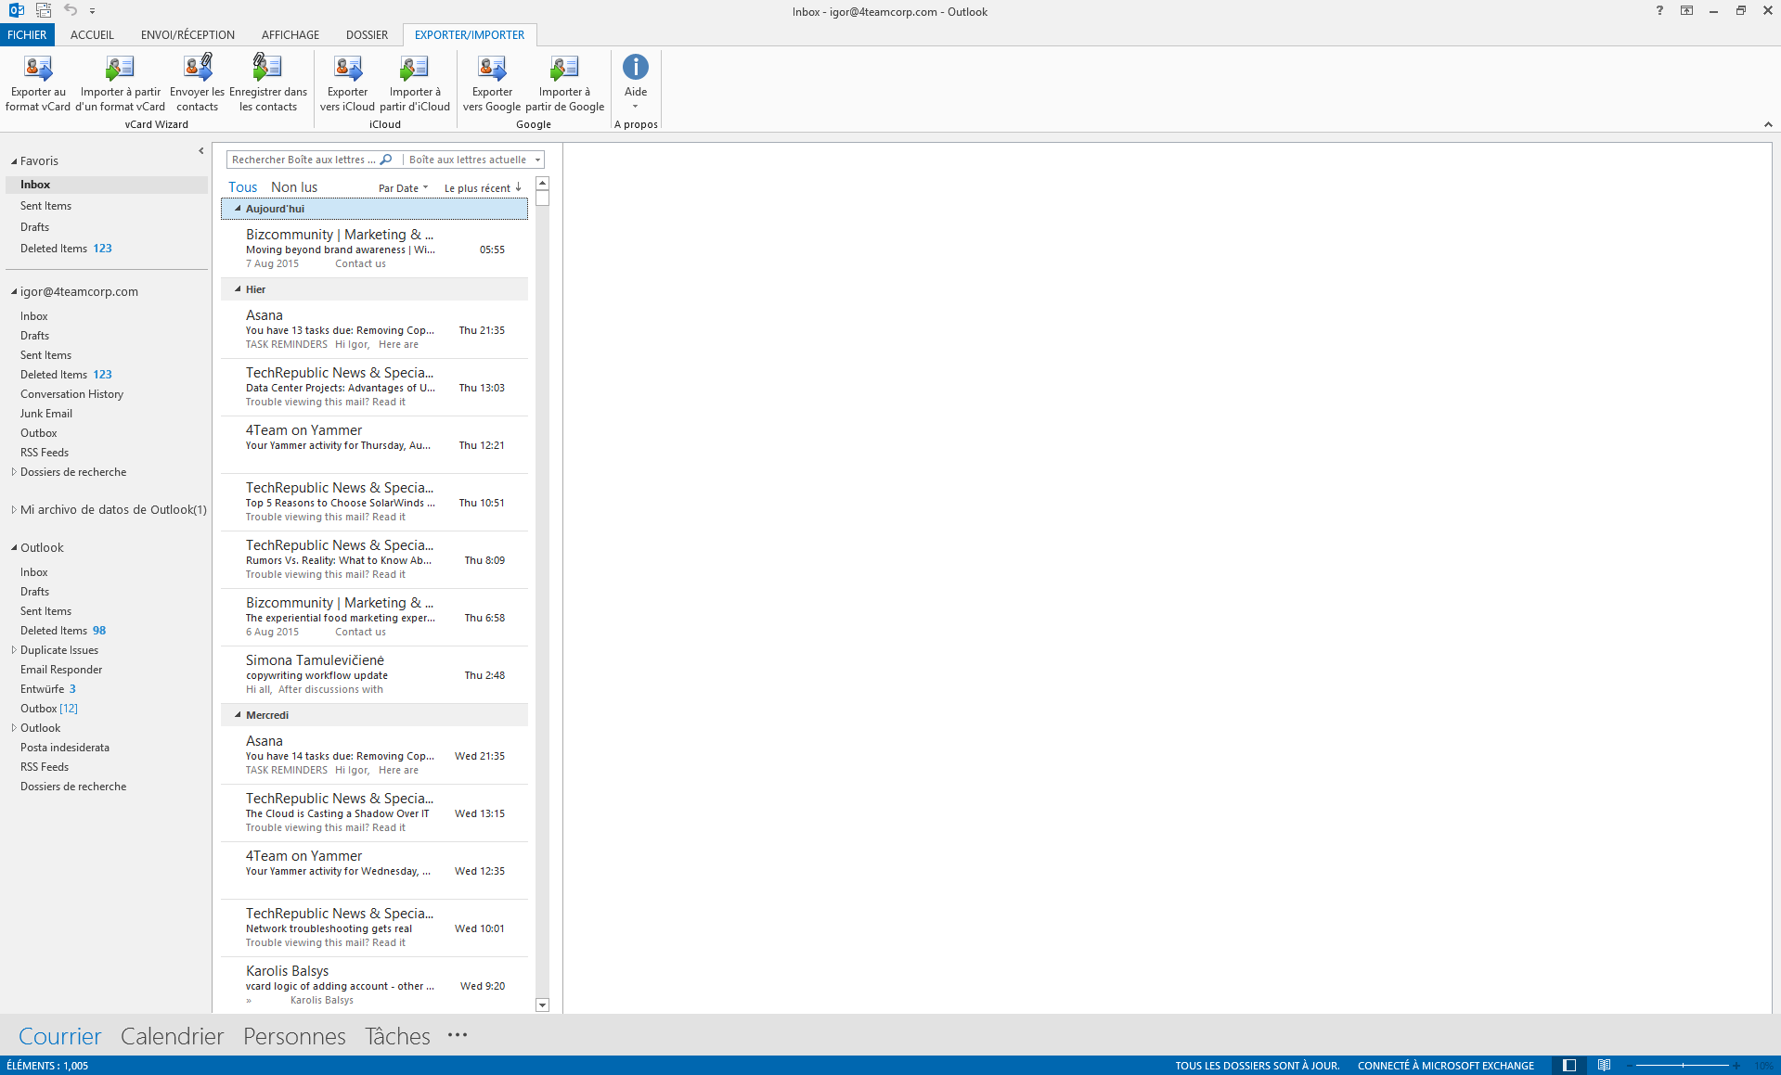This screenshot has width=1781, height=1075.
Task: Collapse the ribbon with chevron
Action: pos(1768,124)
